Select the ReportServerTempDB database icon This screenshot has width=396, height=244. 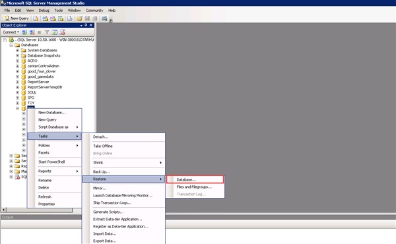click(x=24, y=87)
